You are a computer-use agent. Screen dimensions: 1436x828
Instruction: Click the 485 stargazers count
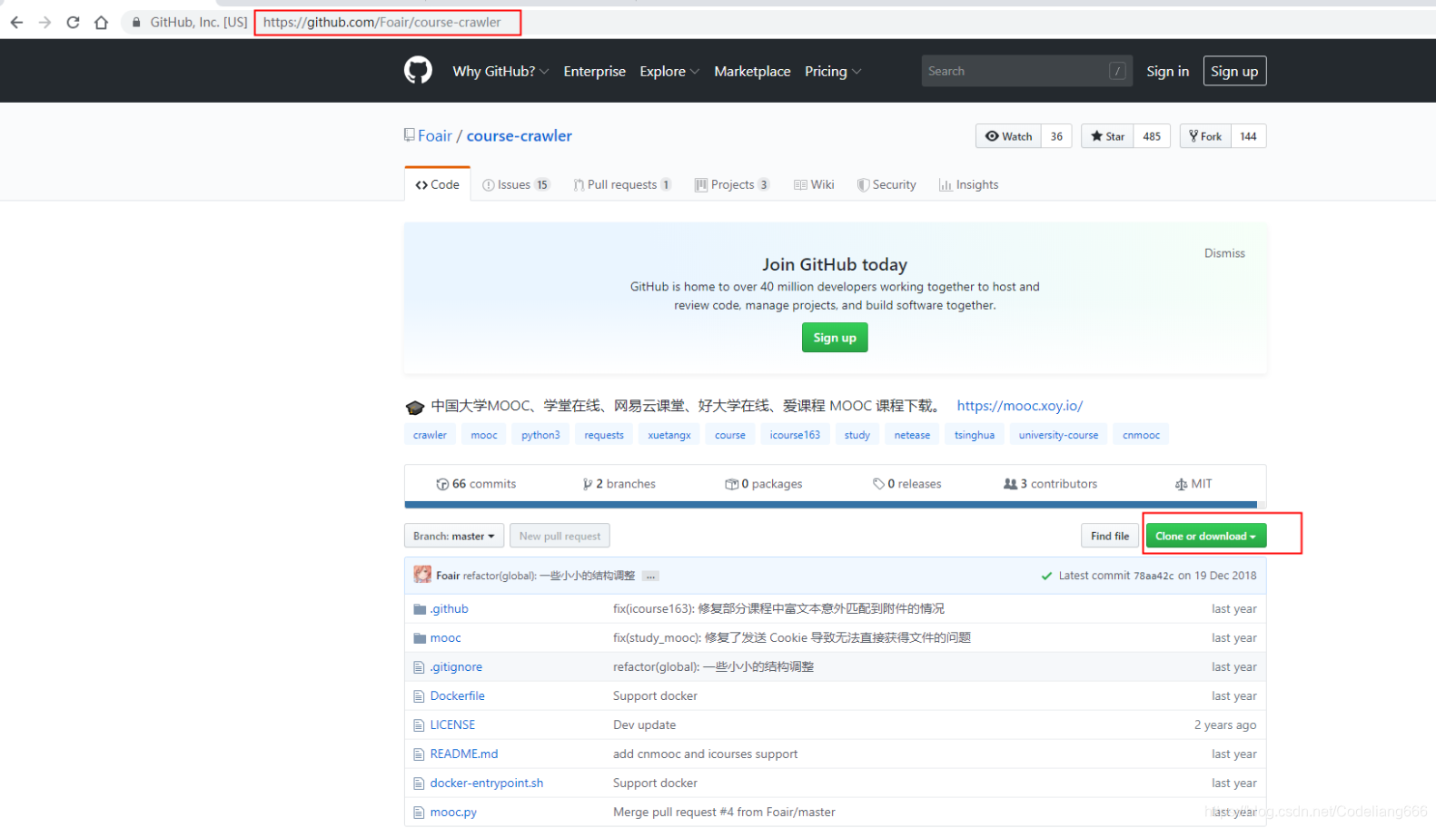point(1152,136)
